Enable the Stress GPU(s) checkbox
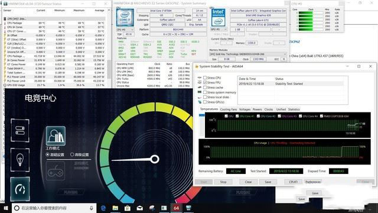Image resolution: width=378 pixels, height=213 pixels. pos(205,102)
